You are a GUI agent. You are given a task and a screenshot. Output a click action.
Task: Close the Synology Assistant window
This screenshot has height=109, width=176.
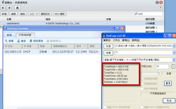click(x=122, y=28)
